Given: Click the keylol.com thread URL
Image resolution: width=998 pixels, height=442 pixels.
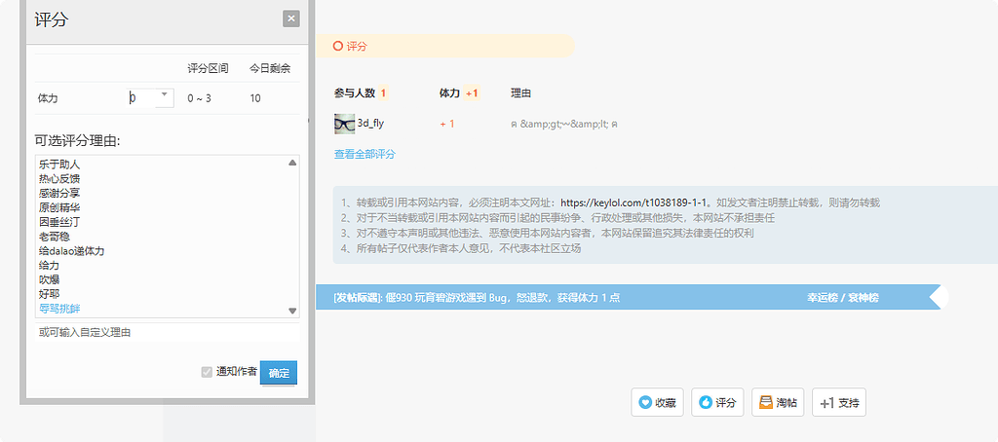Looking at the screenshot, I should (633, 203).
